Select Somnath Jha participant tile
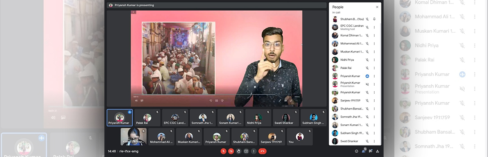488x157 pixels. (203, 118)
